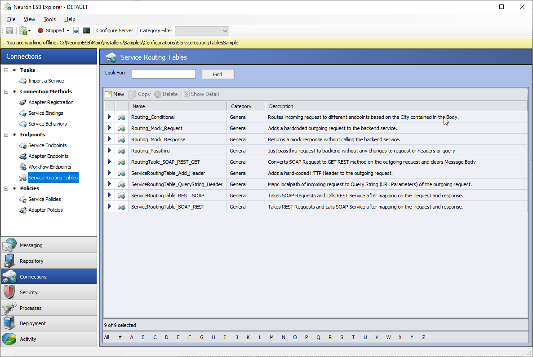Click the routing icon in Routing_Mock_Response row
The image size is (533, 357).
(121, 139)
